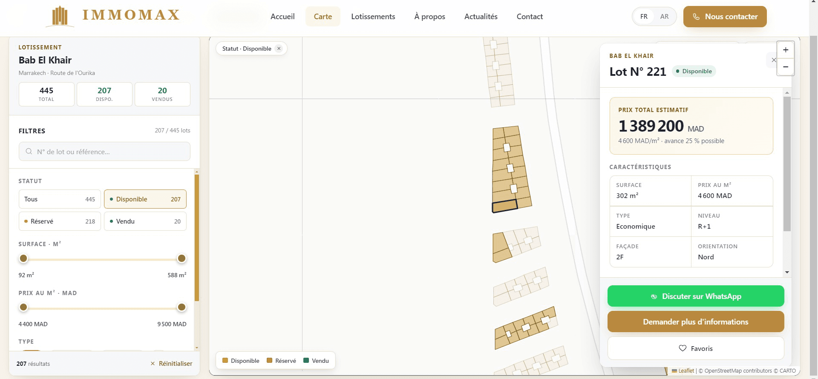Open the À propos page
Viewport: 818px width, 379px height.
[429, 17]
